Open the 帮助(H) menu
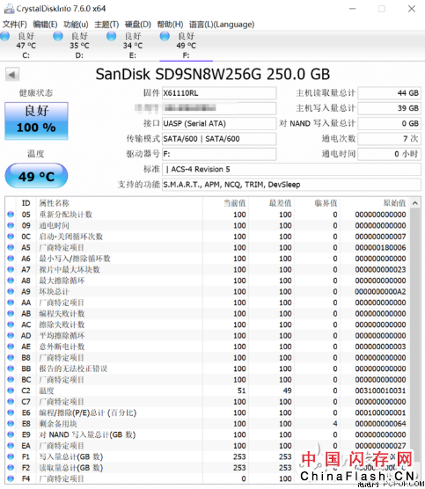The image size is (425, 489). [x=170, y=25]
